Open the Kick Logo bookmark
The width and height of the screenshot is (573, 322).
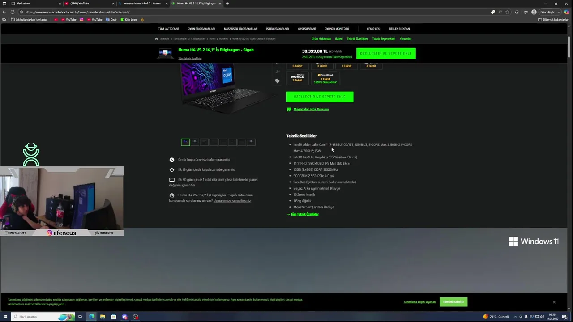128,20
